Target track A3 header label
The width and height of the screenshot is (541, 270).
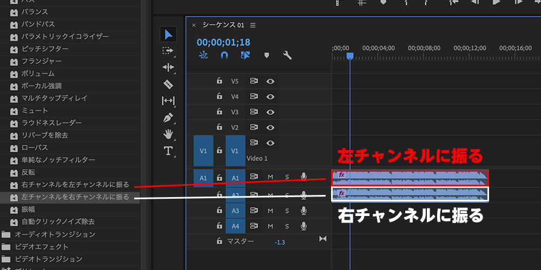click(235, 211)
